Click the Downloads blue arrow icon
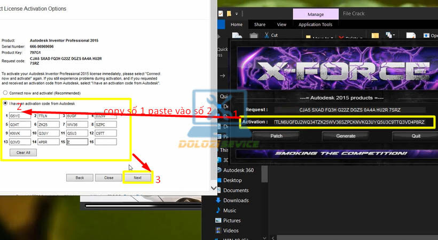 [x=218, y=200]
